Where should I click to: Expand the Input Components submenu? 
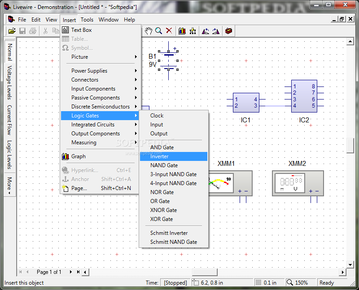[x=101, y=88]
